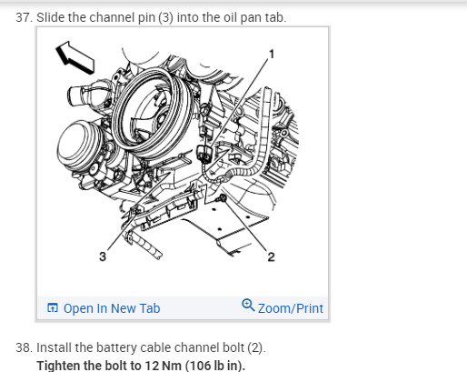Click the new-tab icon beside Open In New Tab
Screen dimensions: 467x372
53,307
